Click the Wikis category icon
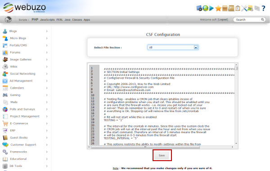 [x=5, y=67]
